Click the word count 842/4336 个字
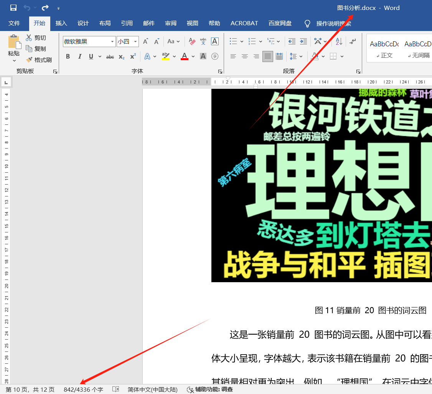The image size is (432, 394). pos(83,389)
